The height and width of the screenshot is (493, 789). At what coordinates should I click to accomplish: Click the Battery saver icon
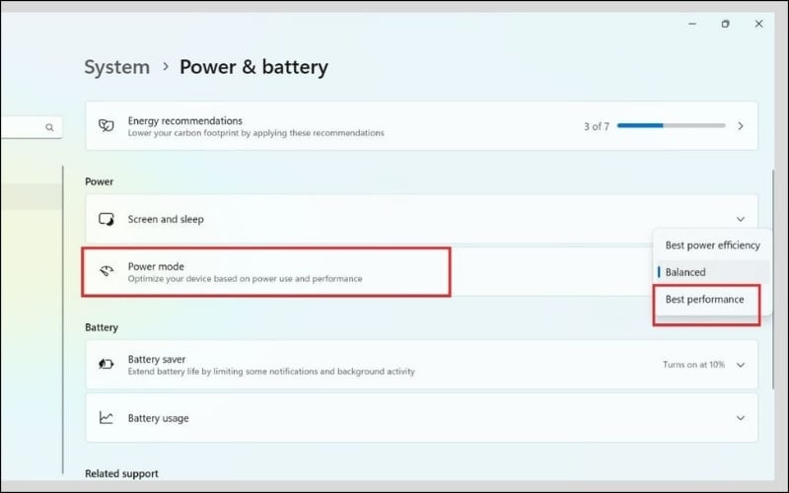(x=107, y=365)
